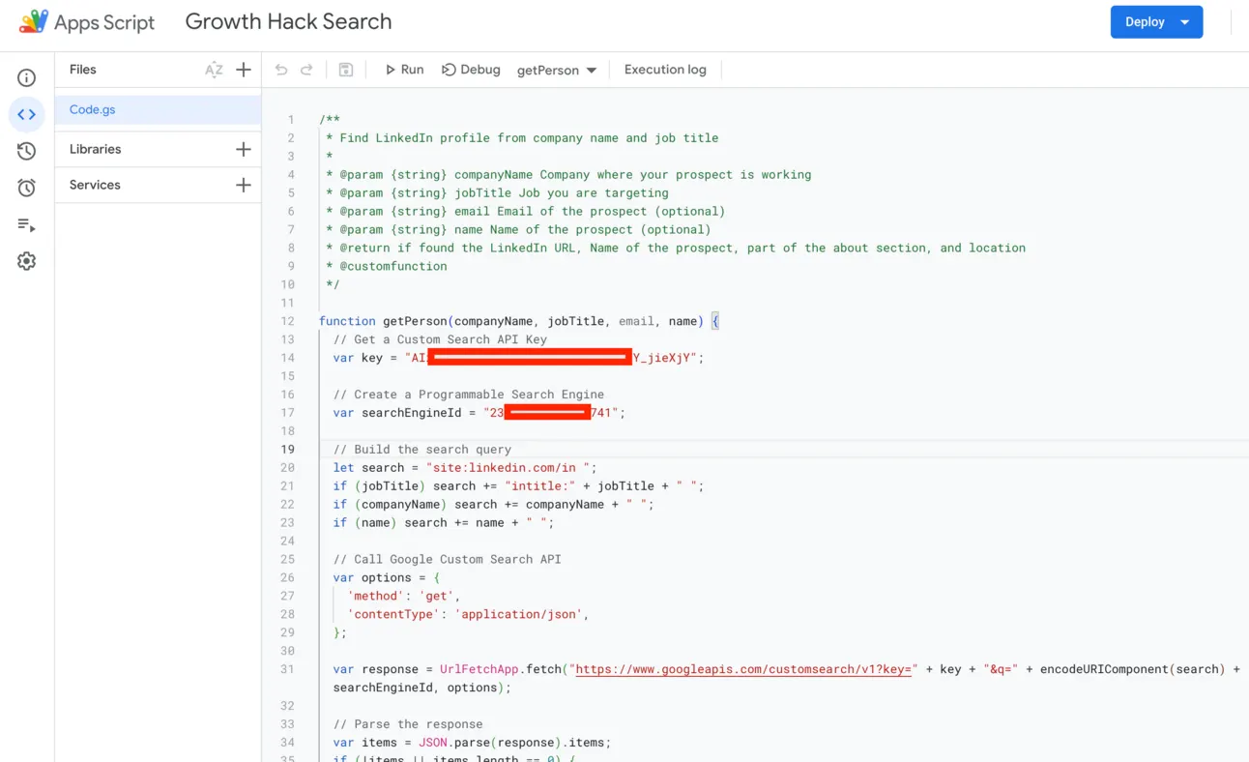Open the Editor code icon in sidebar

tap(27, 114)
